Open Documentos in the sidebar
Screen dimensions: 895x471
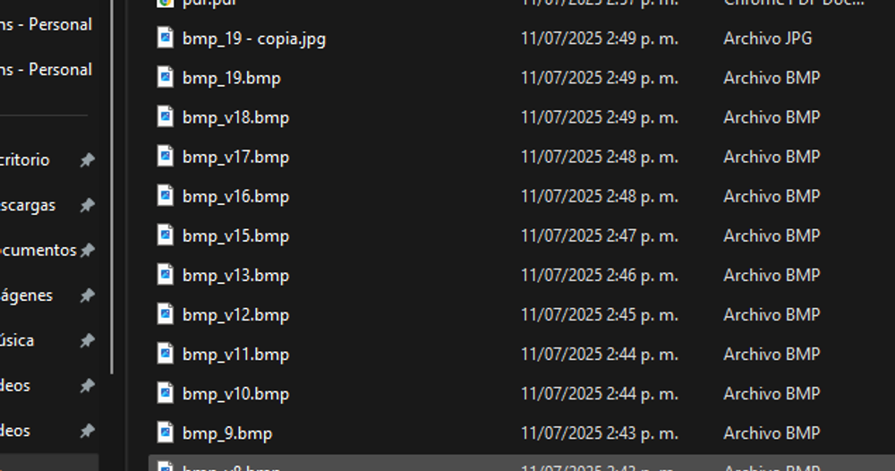point(38,250)
